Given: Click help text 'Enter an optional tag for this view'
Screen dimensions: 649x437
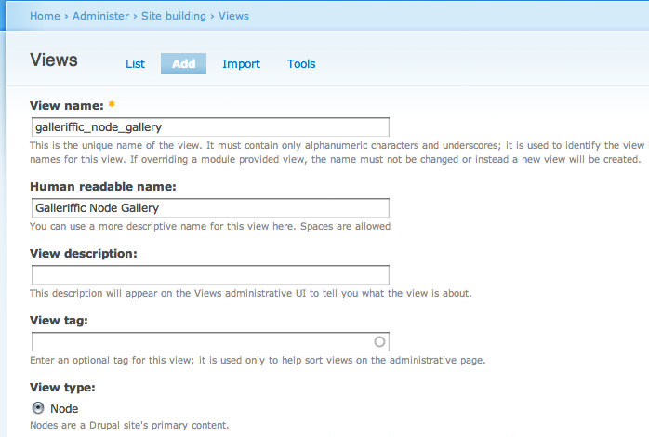Looking at the screenshot, I should 112,361.
